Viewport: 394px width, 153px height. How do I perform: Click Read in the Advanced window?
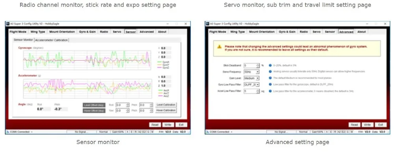[x=354, y=125]
